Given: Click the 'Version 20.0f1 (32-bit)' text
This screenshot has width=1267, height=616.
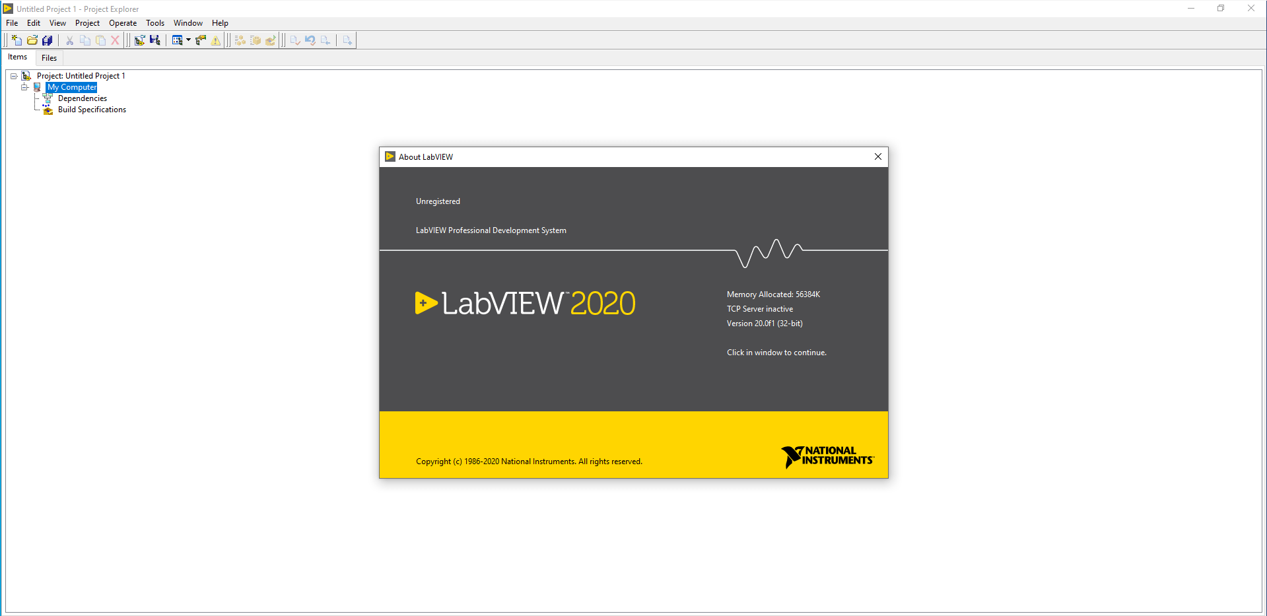Looking at the screenshot, I should point(765,324).
